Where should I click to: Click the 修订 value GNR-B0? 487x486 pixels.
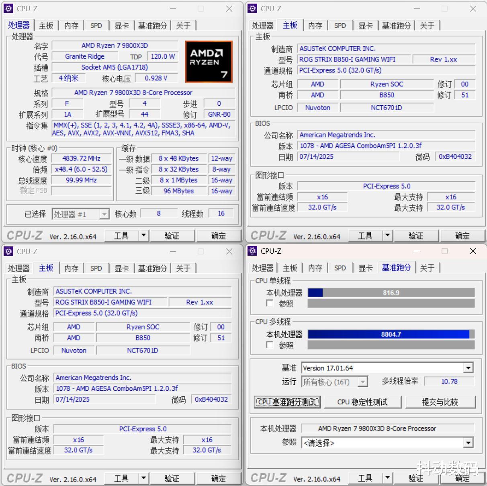tap(219, 114)
